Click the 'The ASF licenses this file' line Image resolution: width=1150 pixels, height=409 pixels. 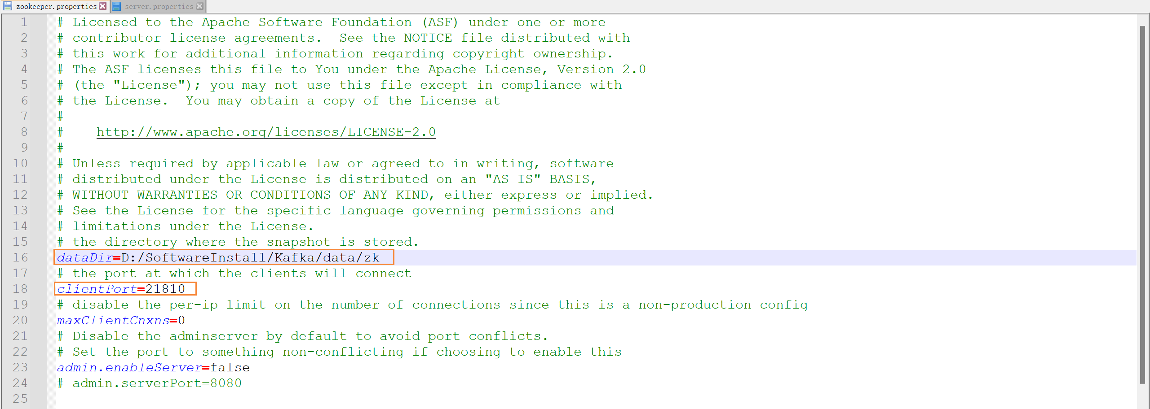pos(352,69)
